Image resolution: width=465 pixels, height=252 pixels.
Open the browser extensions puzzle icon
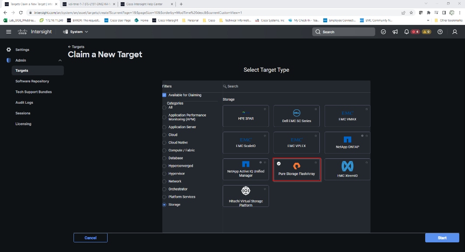[x=428, y=12]
